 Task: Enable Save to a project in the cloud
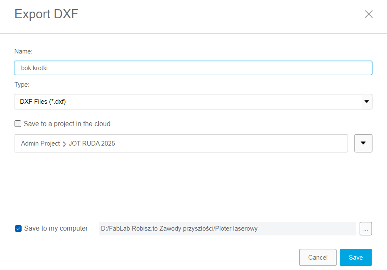tap(18, 124)
